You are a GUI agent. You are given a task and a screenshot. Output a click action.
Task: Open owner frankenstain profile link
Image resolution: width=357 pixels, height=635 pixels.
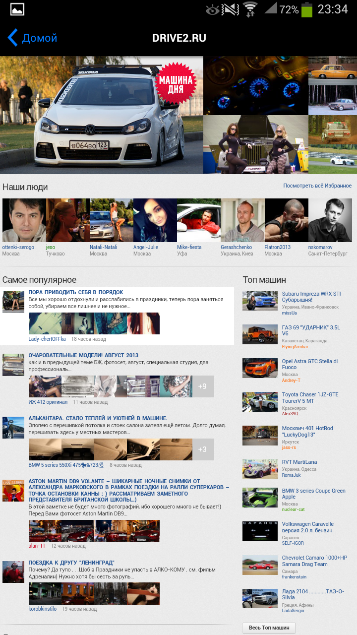[294, 577]
